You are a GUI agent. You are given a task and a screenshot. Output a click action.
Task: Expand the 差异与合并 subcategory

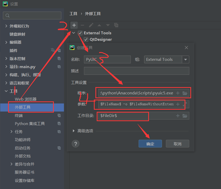pyautogui.click(x=11, y=164)
